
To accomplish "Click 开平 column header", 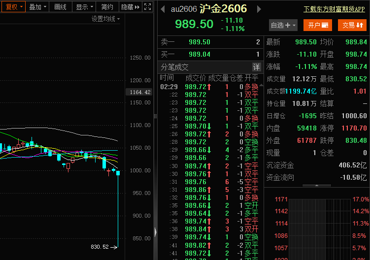I will click(x=251, y=78).
